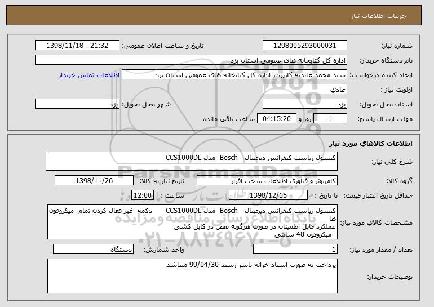Click the شماره نیاز label
The height and width of the screenshot is (307, 434).
pyautogui.click(x=397, y=46)
